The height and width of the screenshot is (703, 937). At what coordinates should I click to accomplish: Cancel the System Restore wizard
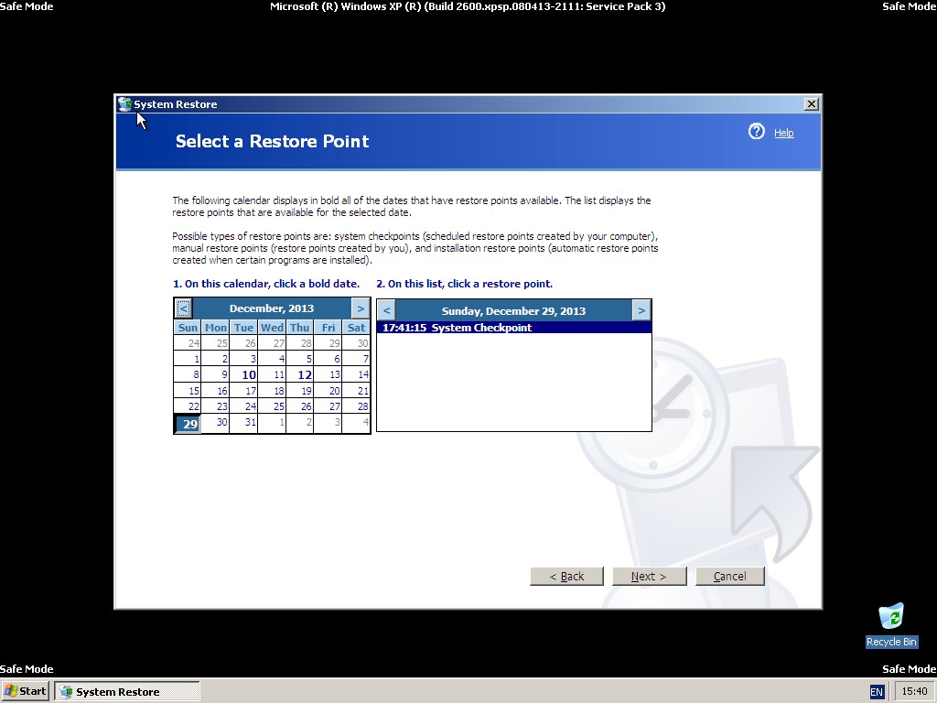(x=729, y=577)
